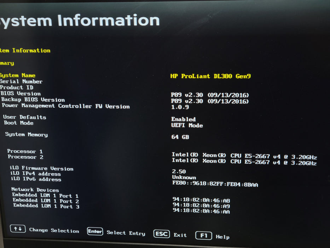This screenshot has height=248, width=330.
Task: Select Embedded LOM 1 Port 1
Action: (x=46, y=195)
